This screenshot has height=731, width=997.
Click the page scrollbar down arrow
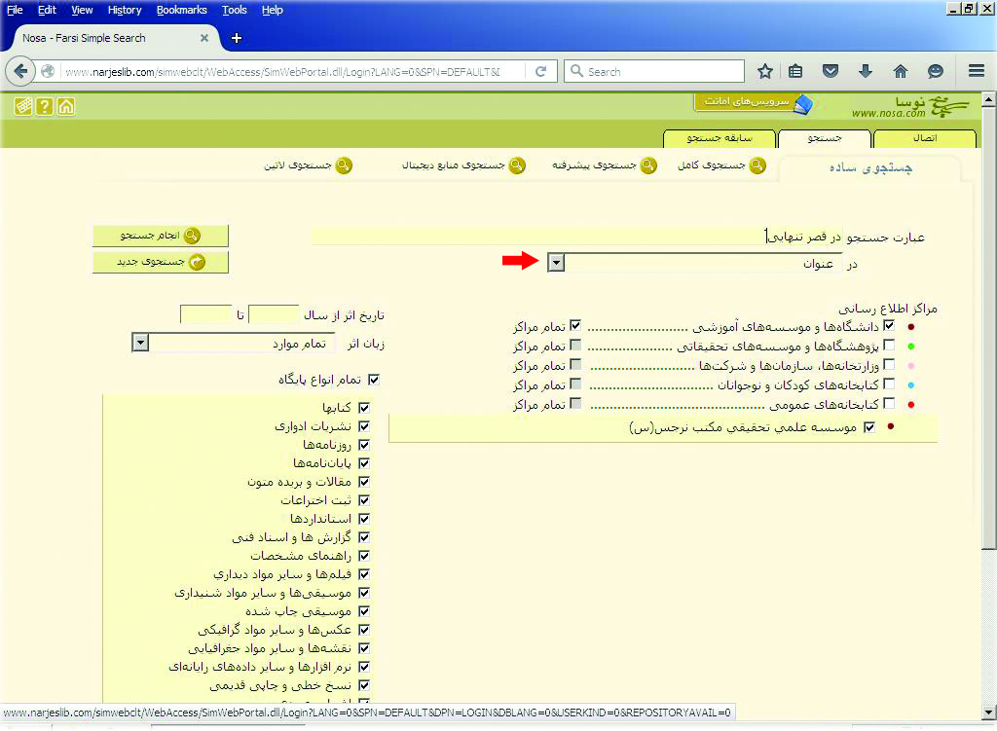989,712
